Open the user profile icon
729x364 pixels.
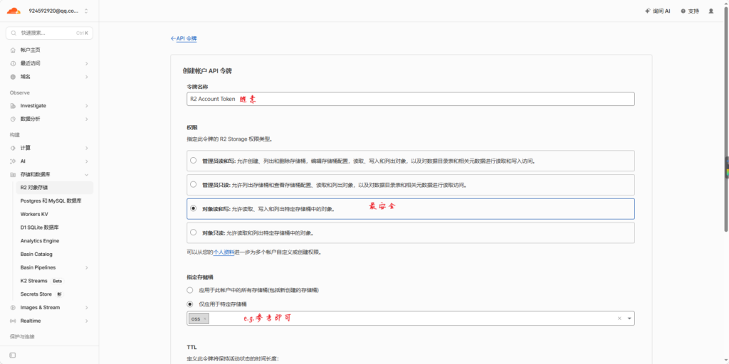coord(711,11)
